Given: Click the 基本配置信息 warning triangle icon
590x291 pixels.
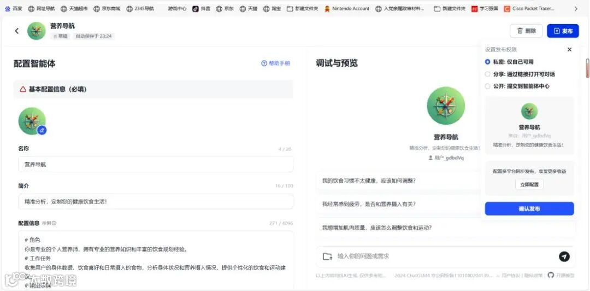Looking at the screenshot, I should click(23, 89).
